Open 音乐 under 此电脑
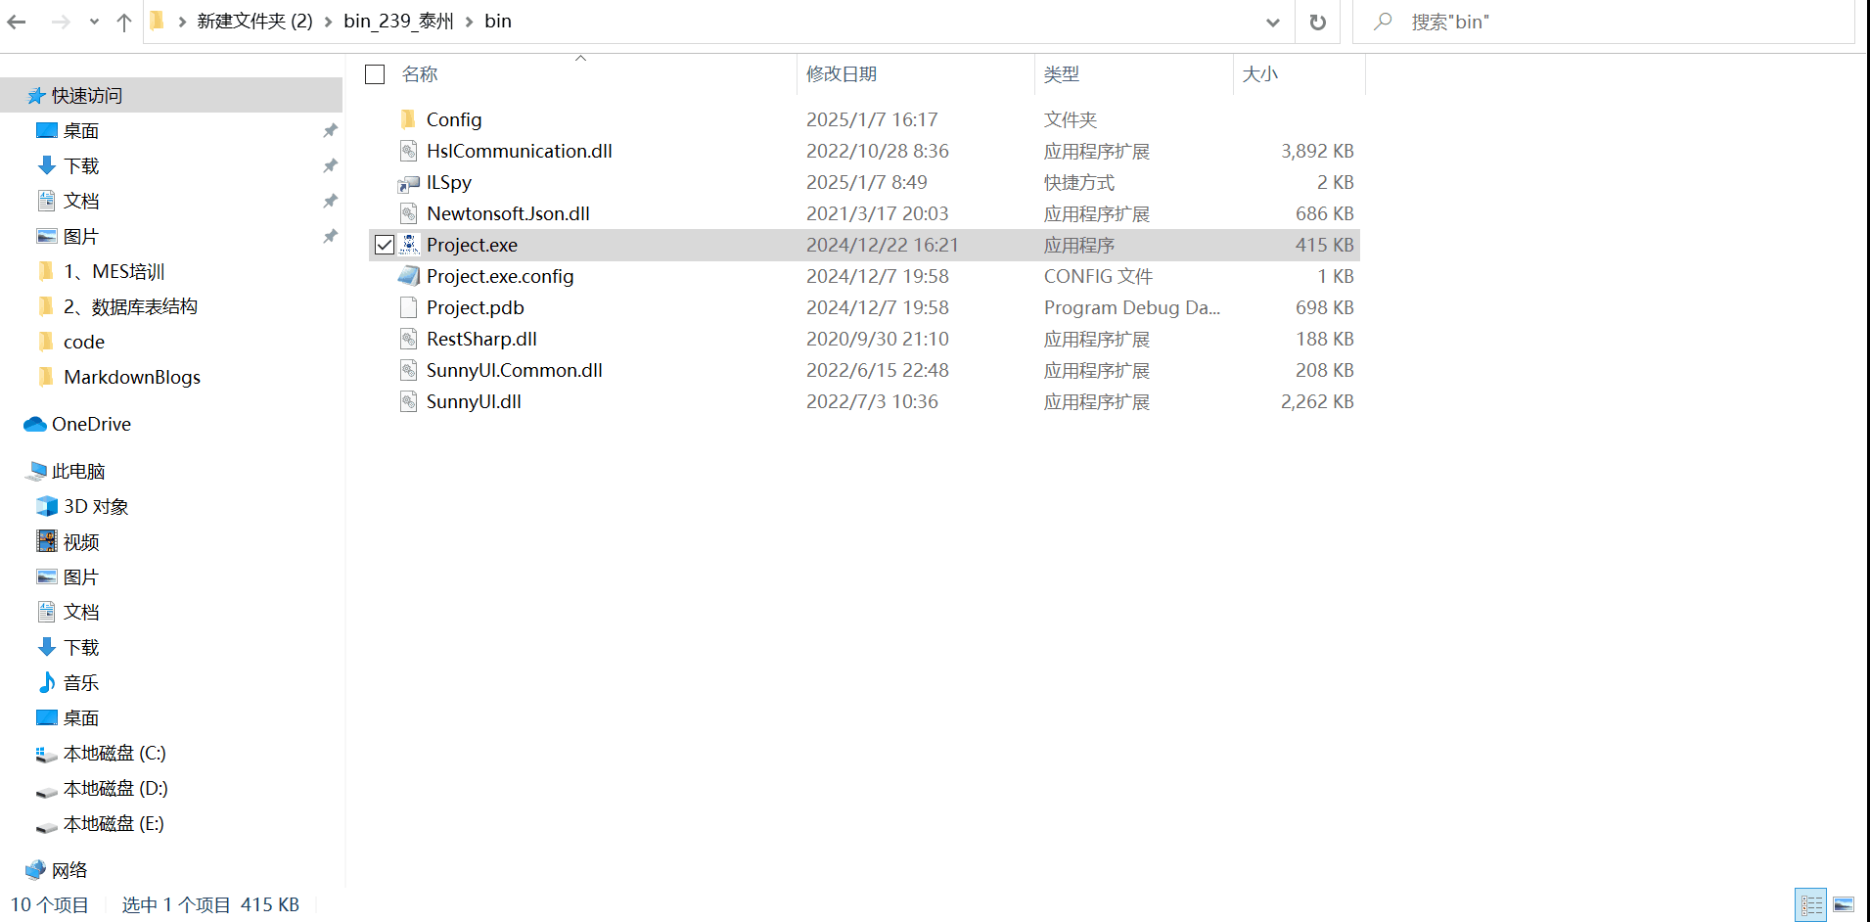 pos(81,683)
